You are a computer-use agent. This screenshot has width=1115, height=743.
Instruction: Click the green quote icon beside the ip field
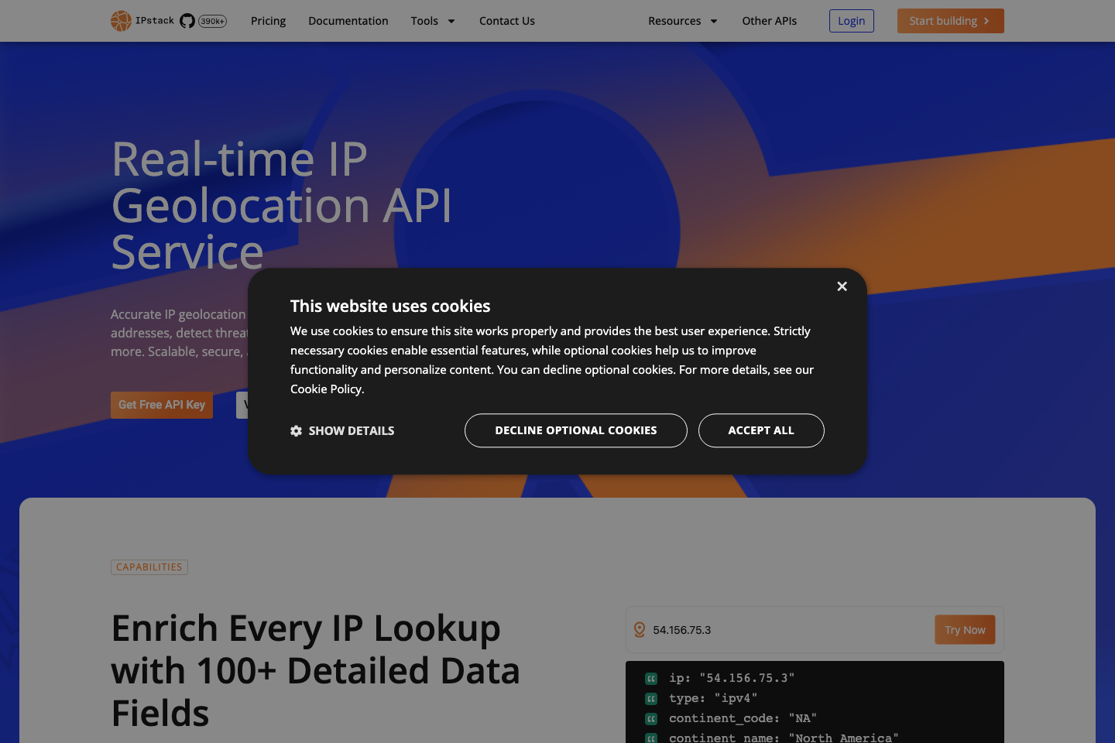(x=650, y=678)
